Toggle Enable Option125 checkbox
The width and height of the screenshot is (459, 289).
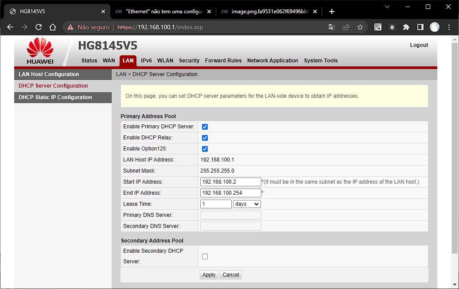pyautogui.click(x=205, y=149)
